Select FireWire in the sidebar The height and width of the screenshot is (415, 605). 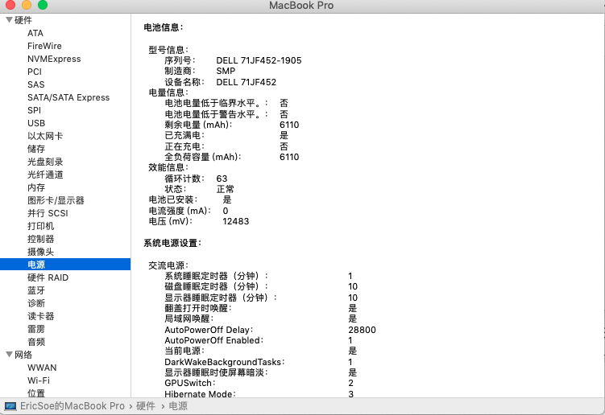[44, 46]
